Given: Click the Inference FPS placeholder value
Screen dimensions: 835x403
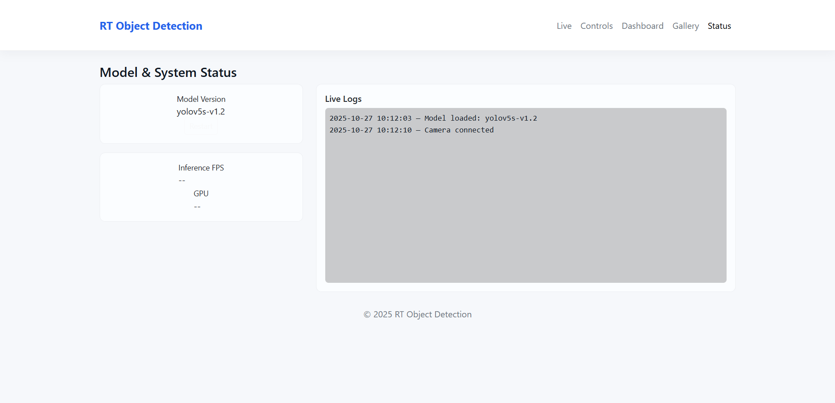Looking at the screenshot, I should [182, 181].
